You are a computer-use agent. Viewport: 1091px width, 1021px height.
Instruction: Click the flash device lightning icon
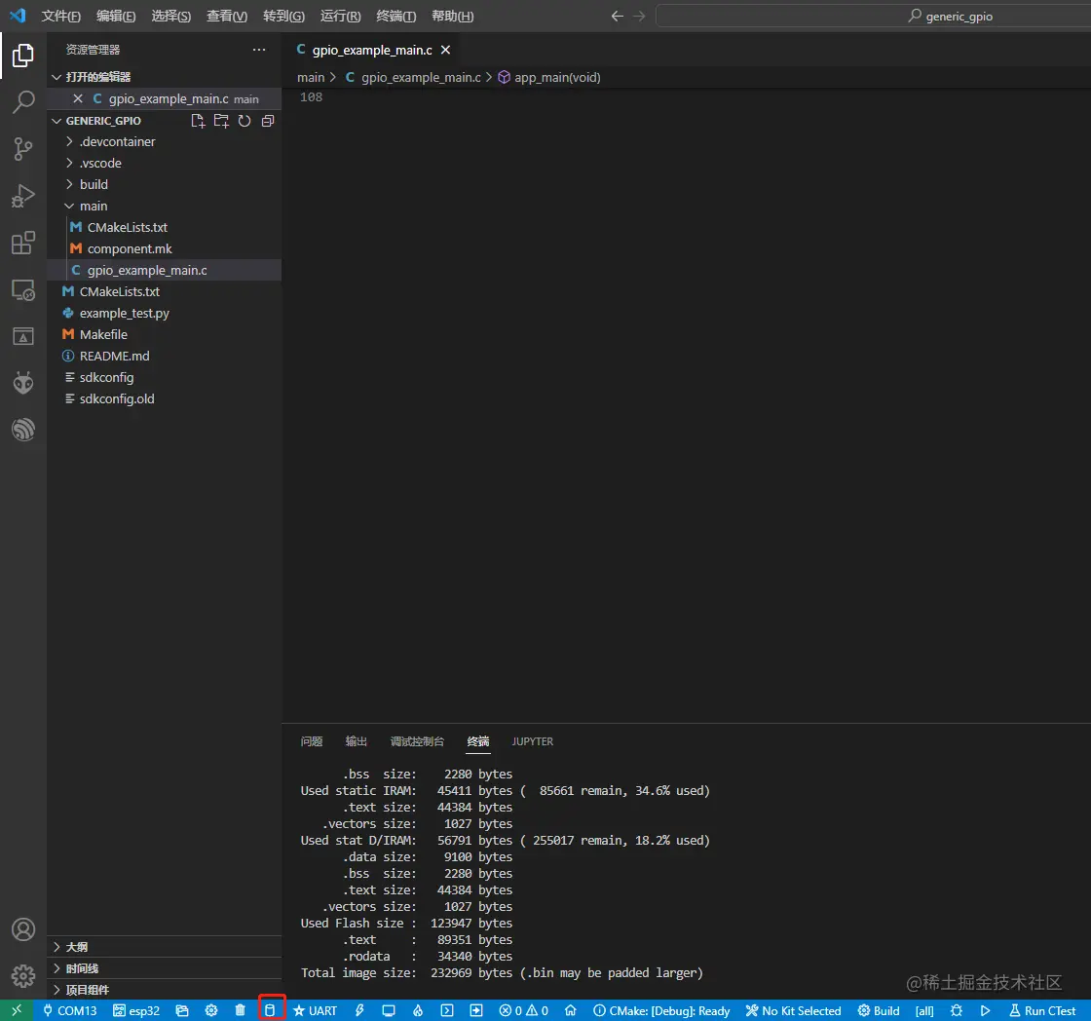pyautogui.click(x=359, y=1010)
